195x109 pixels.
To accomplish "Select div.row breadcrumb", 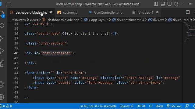I will pos(158,20).
